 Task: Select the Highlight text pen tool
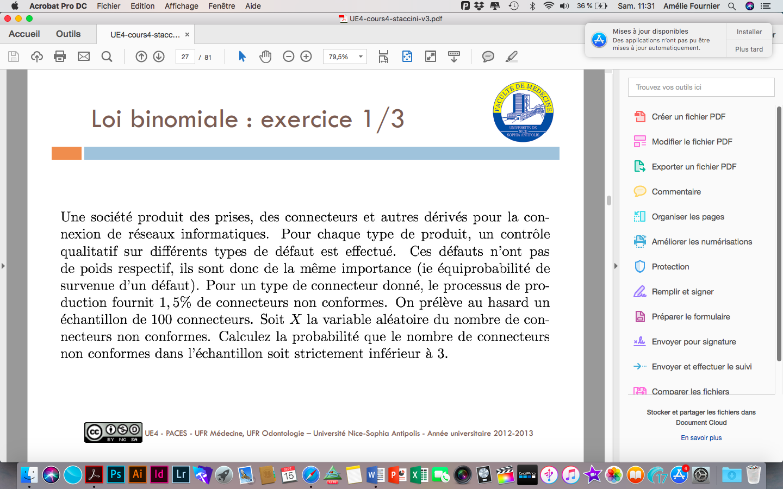pyautogui.click(x=511, y=57)
